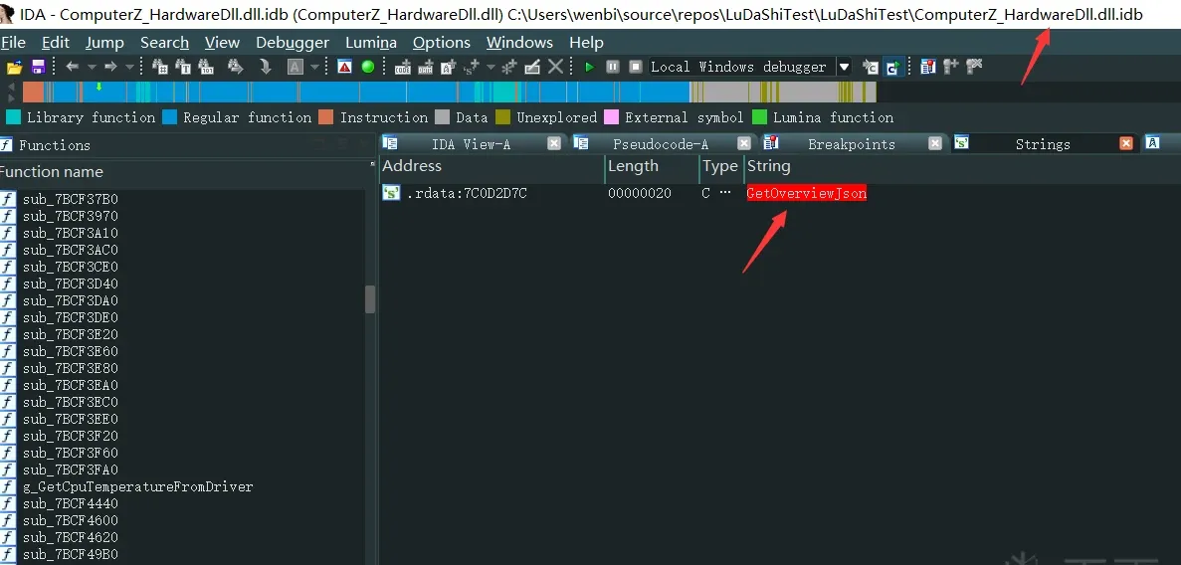Image resolution: width=1181 pixels, height=565 pixels.
Task: Close the Pseudocode-A tab
Action: tap(744, 143)
